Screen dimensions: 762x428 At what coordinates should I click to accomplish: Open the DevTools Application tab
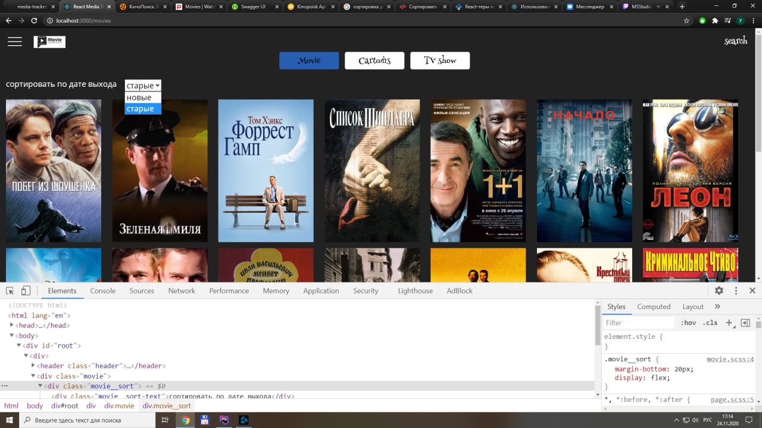(321, 291)
